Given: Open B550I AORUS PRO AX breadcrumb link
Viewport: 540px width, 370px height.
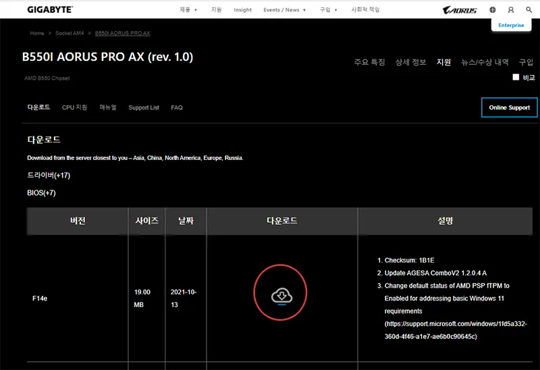Looking at the screenshot, I should coord(123,33).
